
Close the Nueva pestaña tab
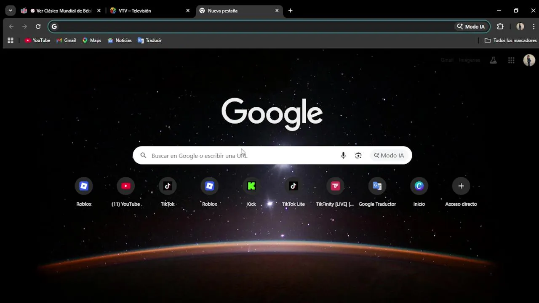(277, 11)
